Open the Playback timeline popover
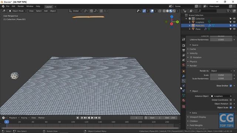Image resolution: width=237 pixels, height=133 pixels. click(14, 118)
